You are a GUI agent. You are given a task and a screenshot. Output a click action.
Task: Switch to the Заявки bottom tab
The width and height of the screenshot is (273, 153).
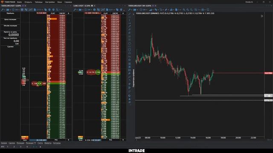pos(4,143)
